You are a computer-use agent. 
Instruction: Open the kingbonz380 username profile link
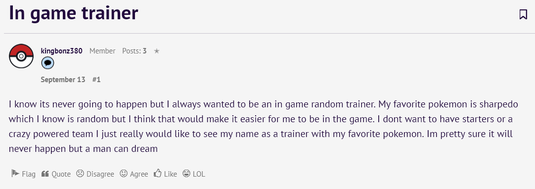[61, 51]
